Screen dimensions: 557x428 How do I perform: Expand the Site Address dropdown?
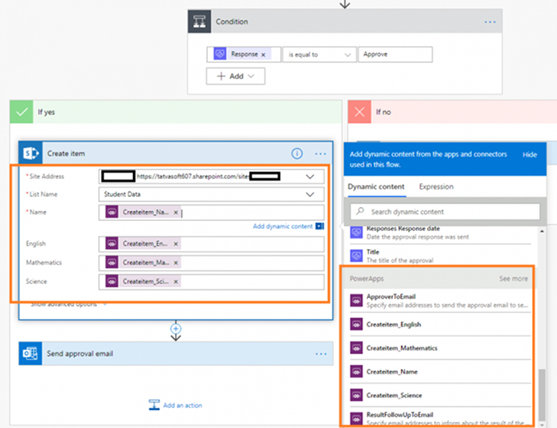pos(310,177)
